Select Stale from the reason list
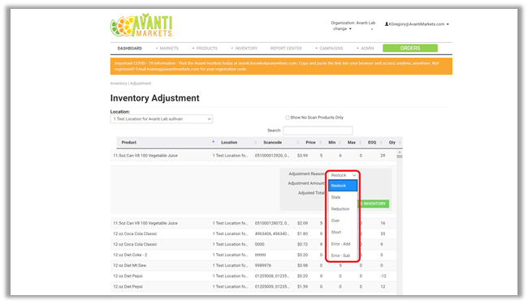Screen dimensions: 528x304 [343, 197]
